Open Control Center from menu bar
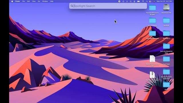This screenshot has height=103, width=183. [150, 1]
